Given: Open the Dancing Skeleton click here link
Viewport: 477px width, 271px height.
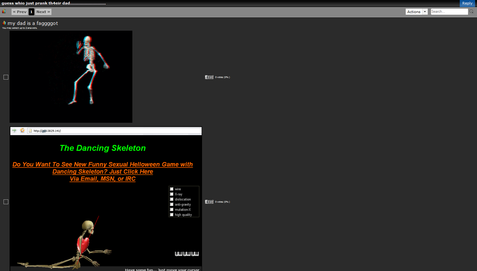Looking at the screenshot, I should click(x=103, y=172).
